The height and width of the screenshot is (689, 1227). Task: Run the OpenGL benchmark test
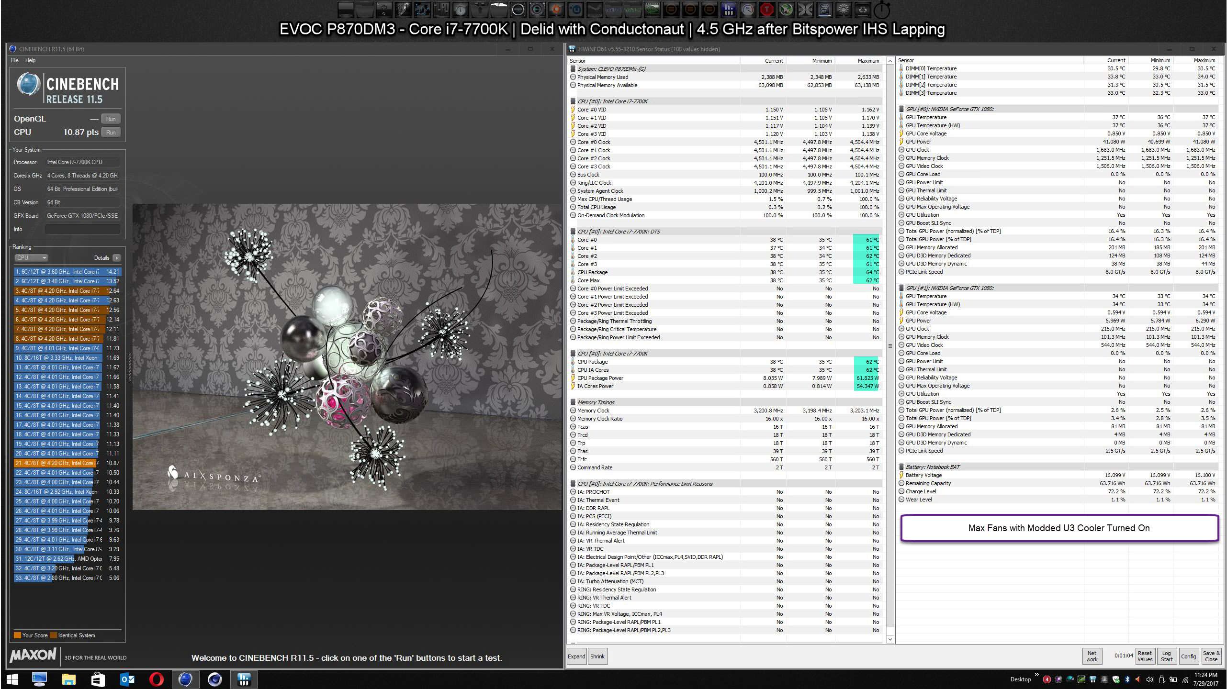(x=111, y=119)
